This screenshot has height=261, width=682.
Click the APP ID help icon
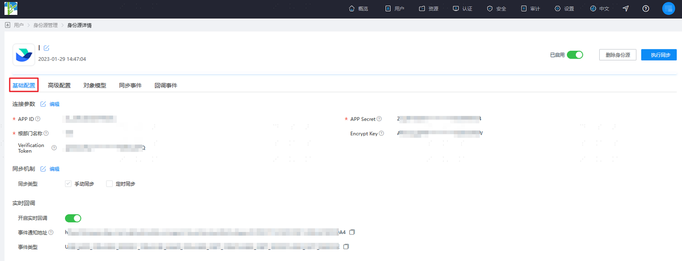point(38,119)
